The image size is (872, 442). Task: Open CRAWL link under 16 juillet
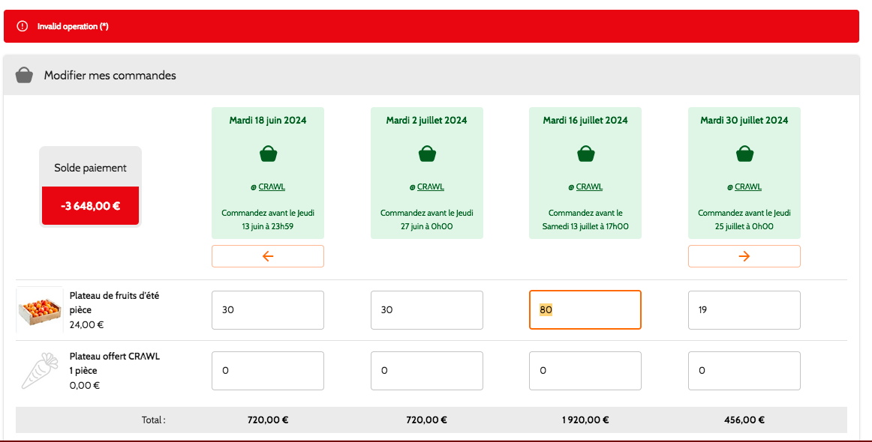589,187
